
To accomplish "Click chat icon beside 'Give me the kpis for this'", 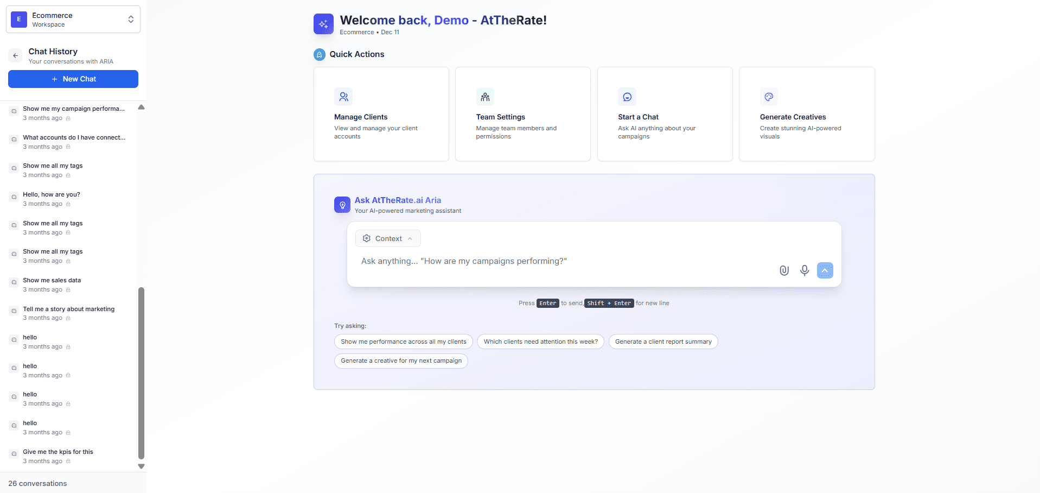I will click(x=14, y=454).
